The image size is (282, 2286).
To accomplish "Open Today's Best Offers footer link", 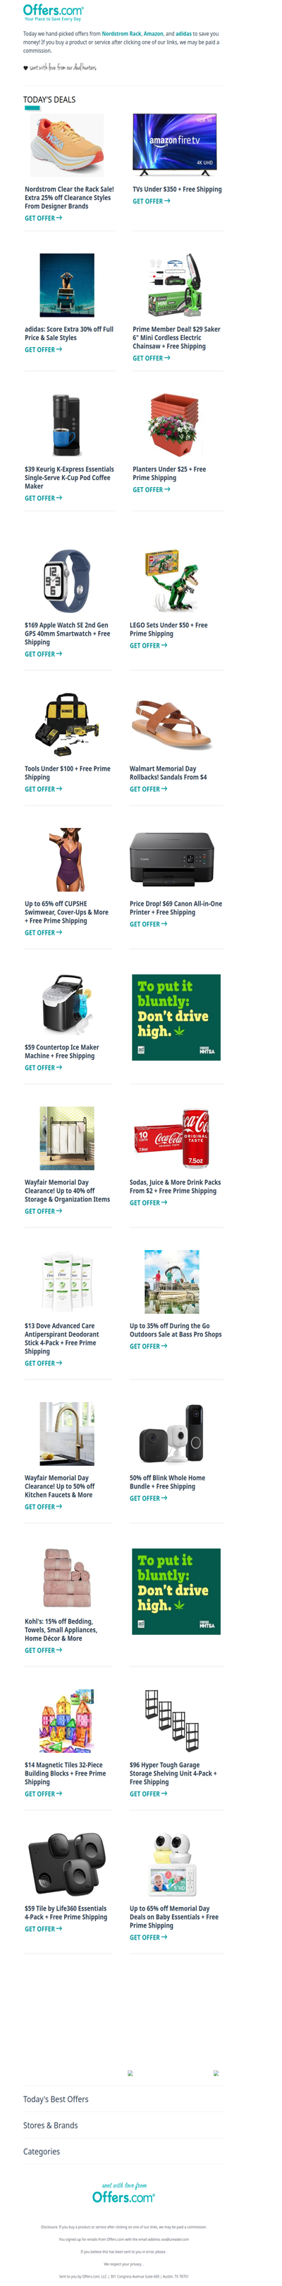I will point(56,2099).
